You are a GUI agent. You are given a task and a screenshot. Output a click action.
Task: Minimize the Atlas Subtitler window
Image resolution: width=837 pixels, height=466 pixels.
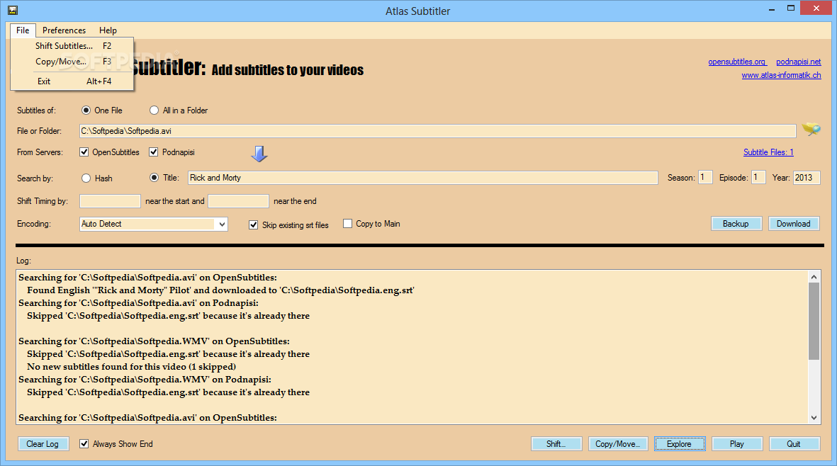(x=772, y=9)
